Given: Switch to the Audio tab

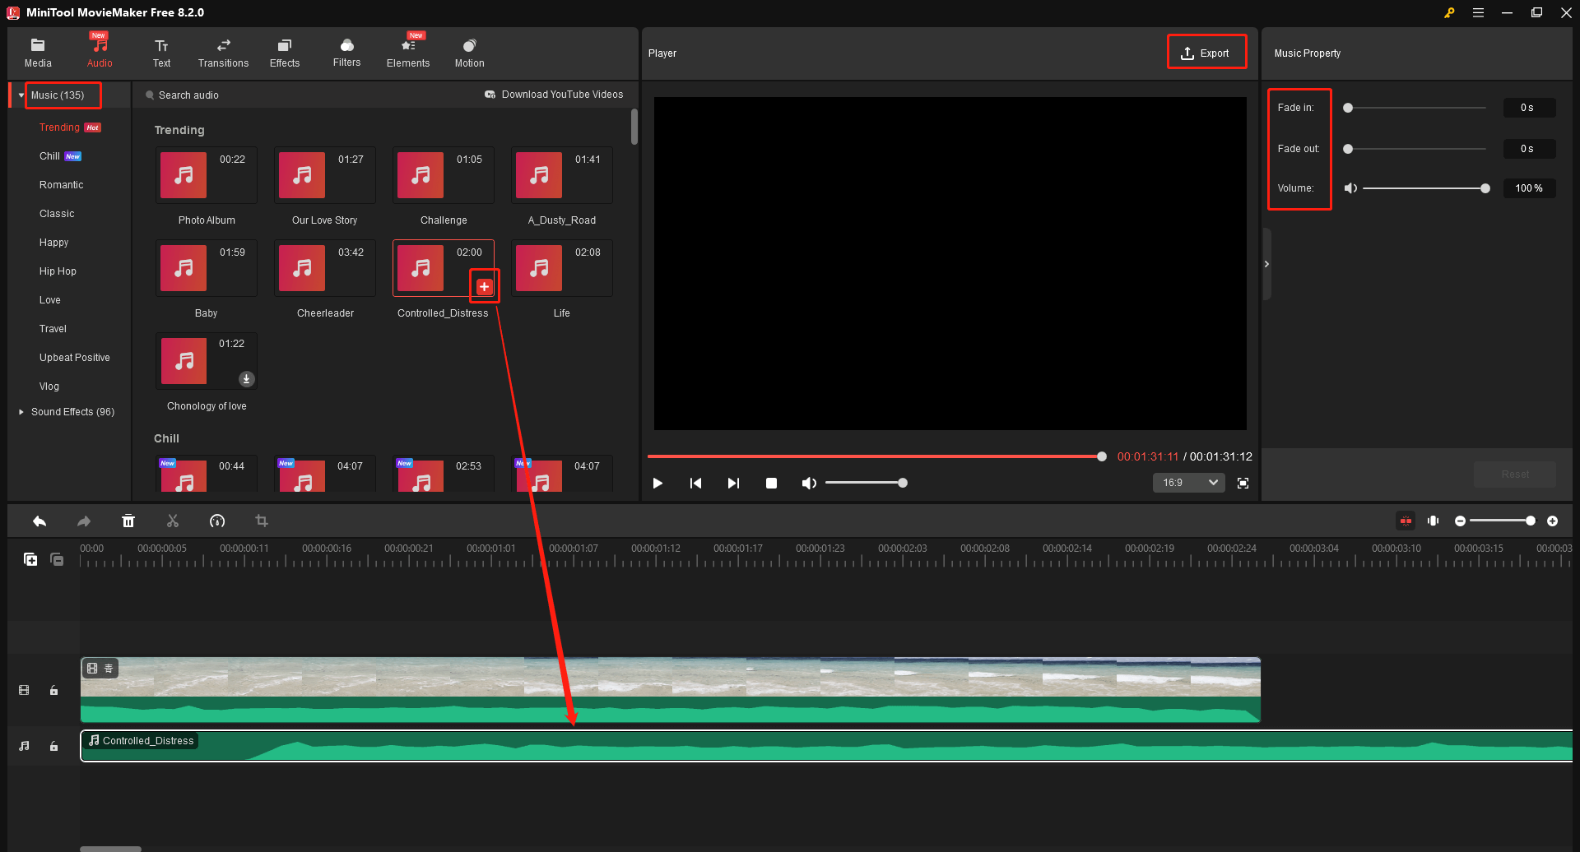Looking at the screenshot, I should [100, 53].
